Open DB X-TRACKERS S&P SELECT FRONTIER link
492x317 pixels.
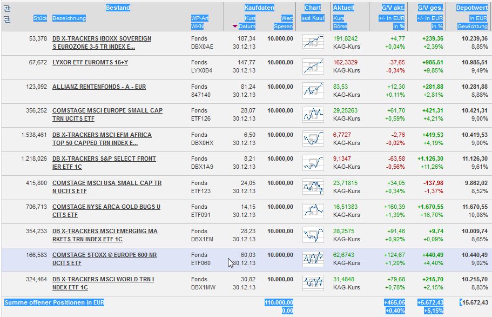click(104, 162)
